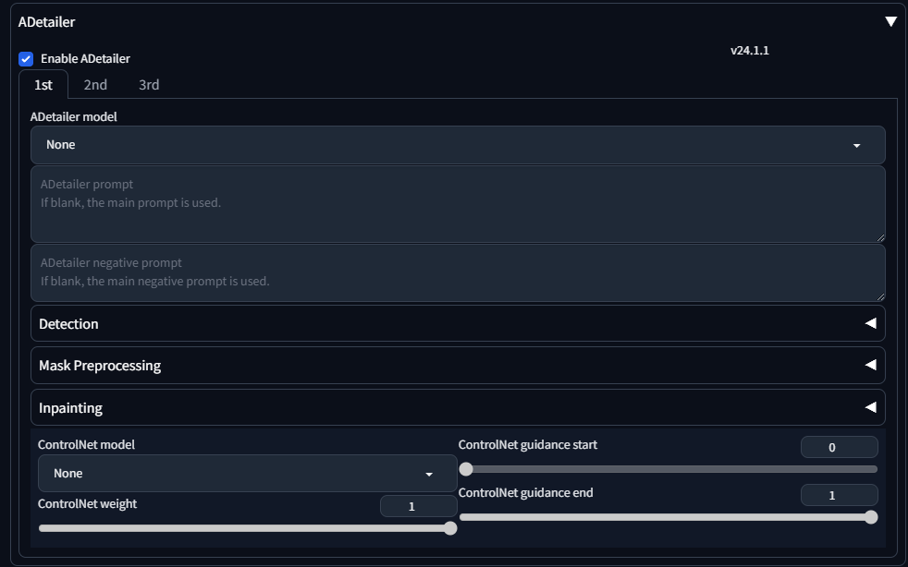Expand the Mask Preprocessing section
908x567 pixels.
[458, 365]
